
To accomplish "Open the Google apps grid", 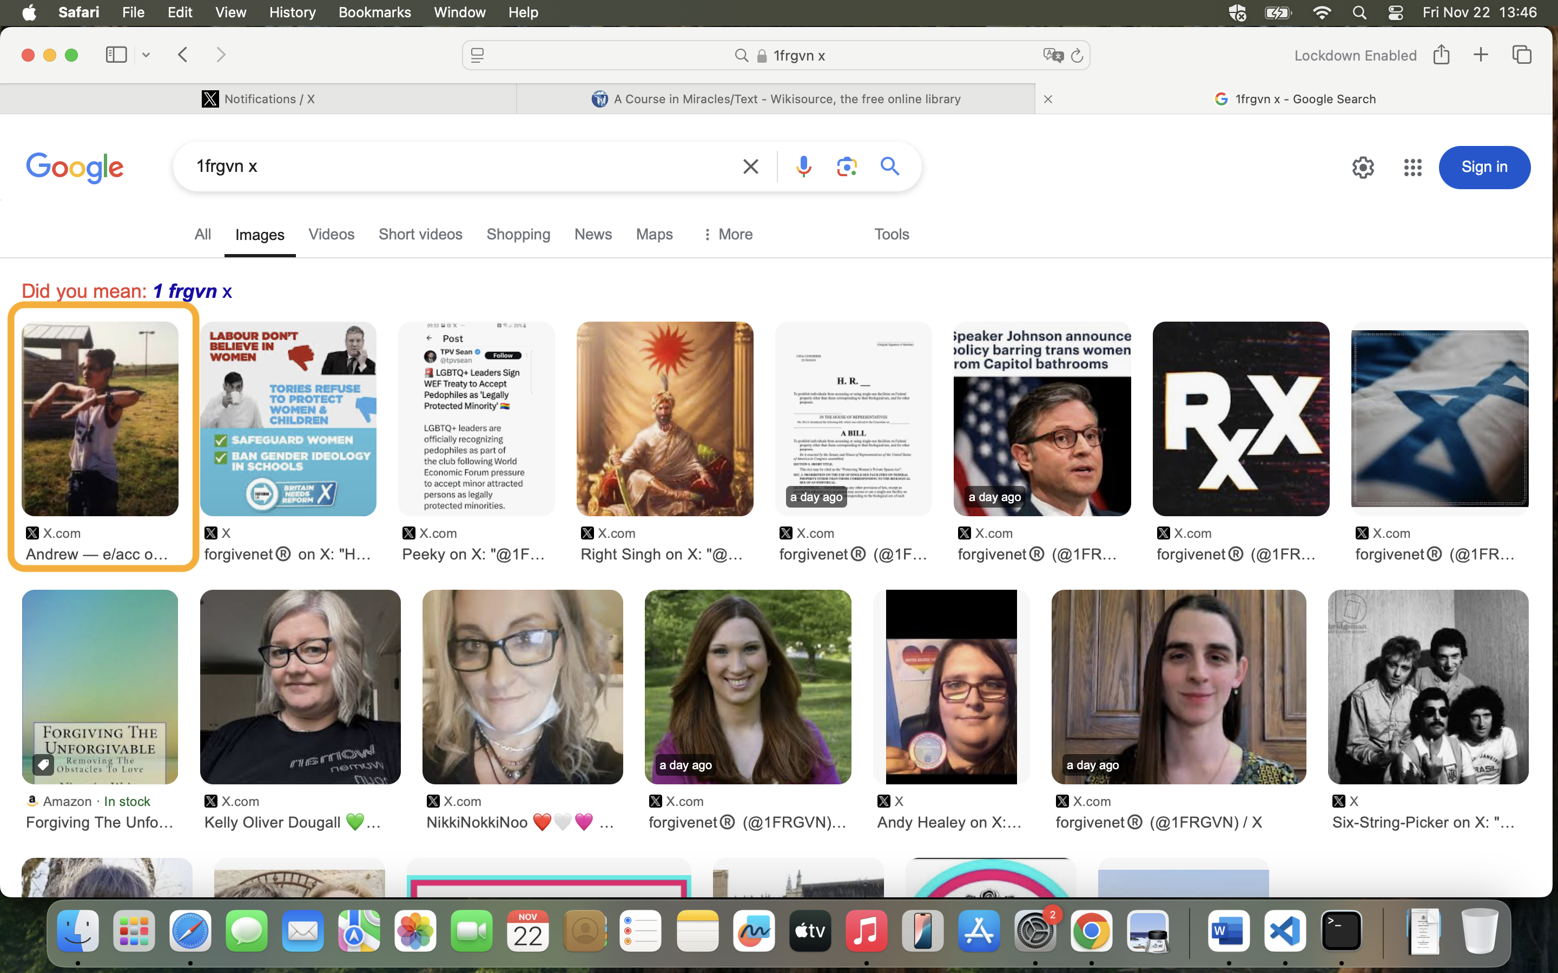I will coord(1412,168).
